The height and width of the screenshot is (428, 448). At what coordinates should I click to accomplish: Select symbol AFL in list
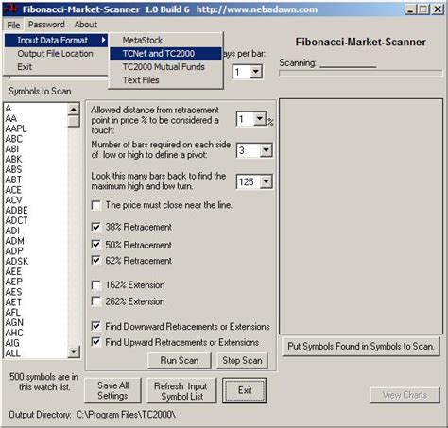13,312
